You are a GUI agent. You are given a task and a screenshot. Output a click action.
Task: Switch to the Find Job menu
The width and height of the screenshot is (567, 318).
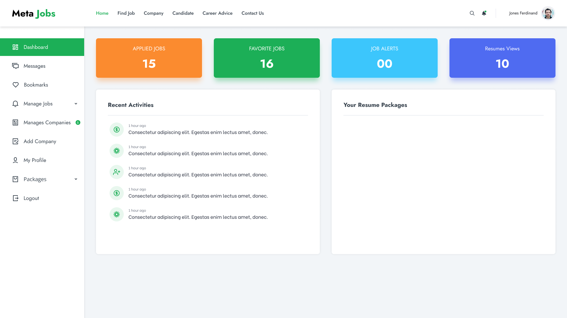tap(126, 13)
